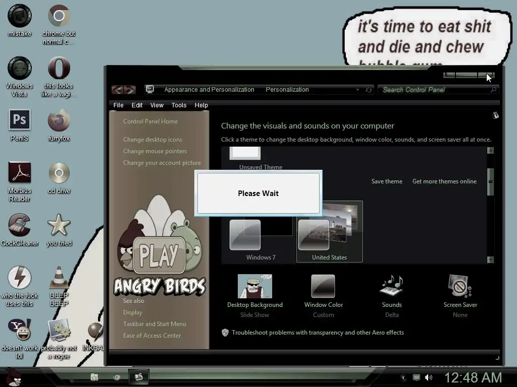This screenshot has height=387, width=517.
Task: Open Screen Saver settings
Action: 460,296
